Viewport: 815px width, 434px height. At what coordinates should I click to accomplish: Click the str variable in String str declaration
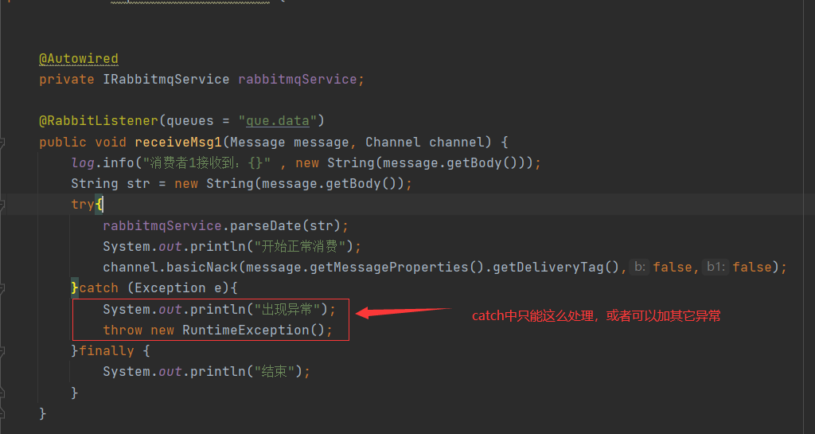[x=138, y=184]
